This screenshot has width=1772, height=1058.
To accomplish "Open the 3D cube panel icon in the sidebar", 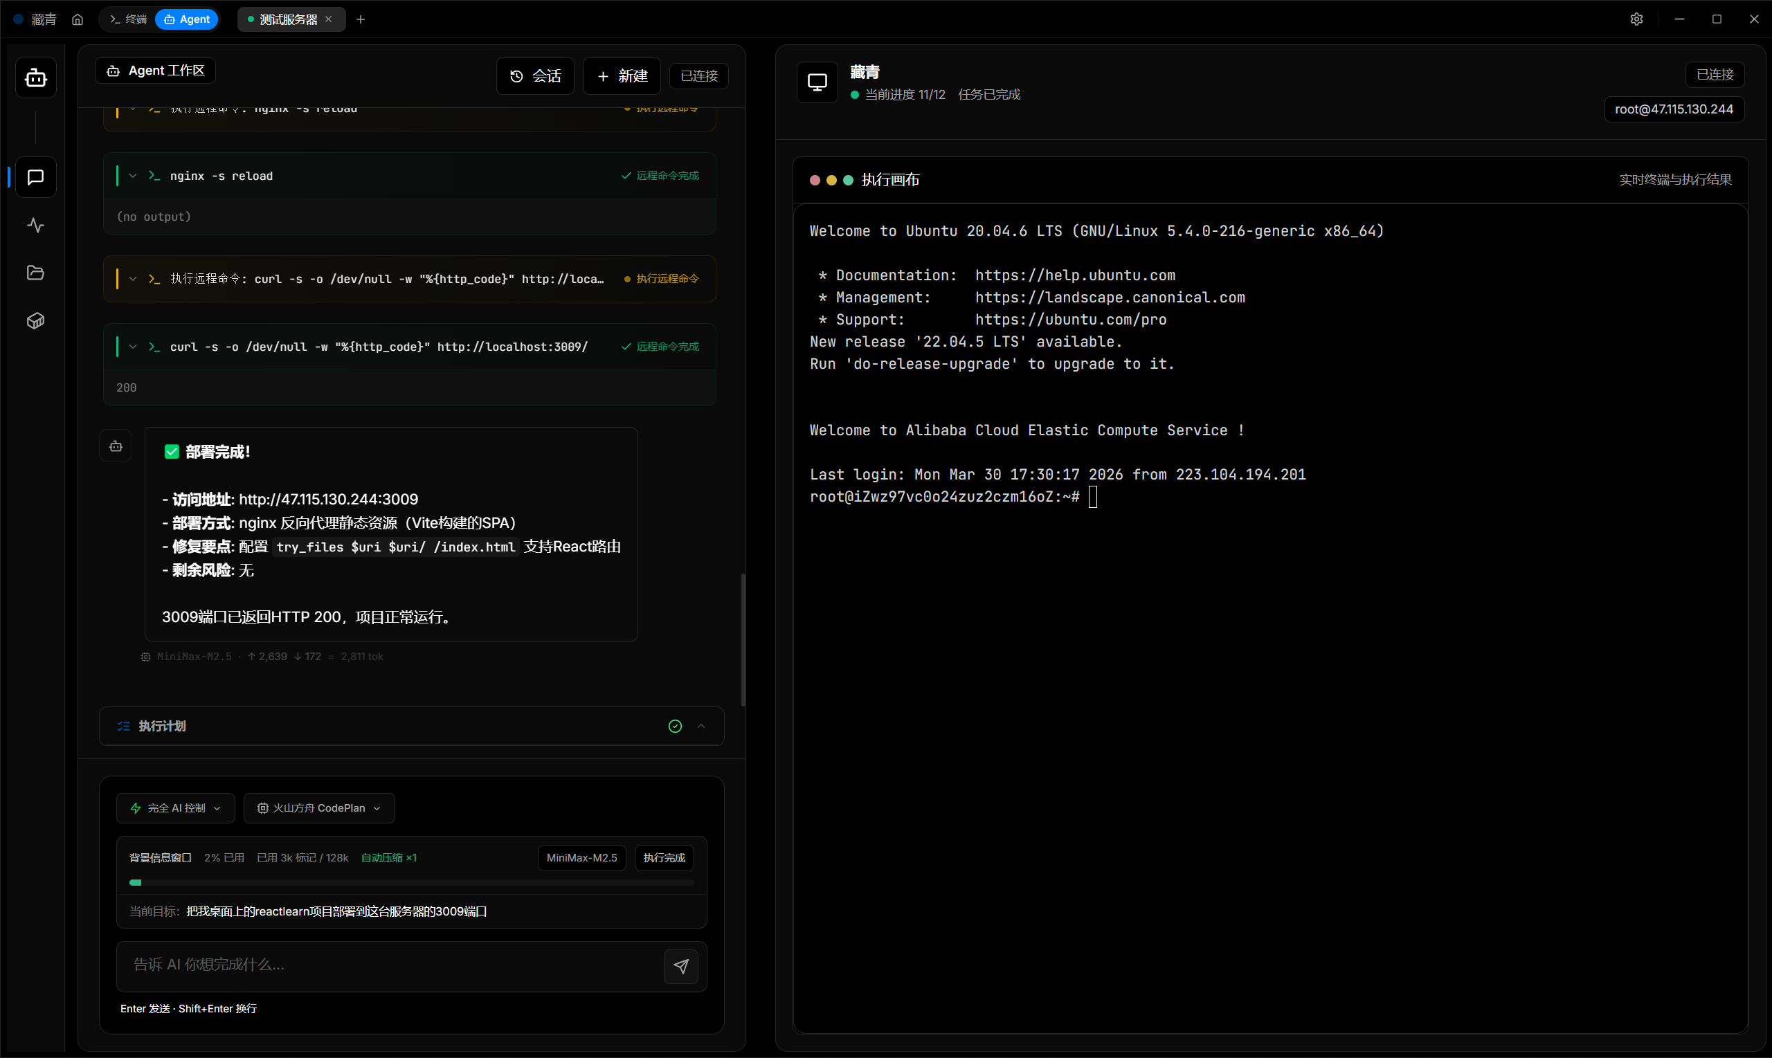I will tap(36, 320).
